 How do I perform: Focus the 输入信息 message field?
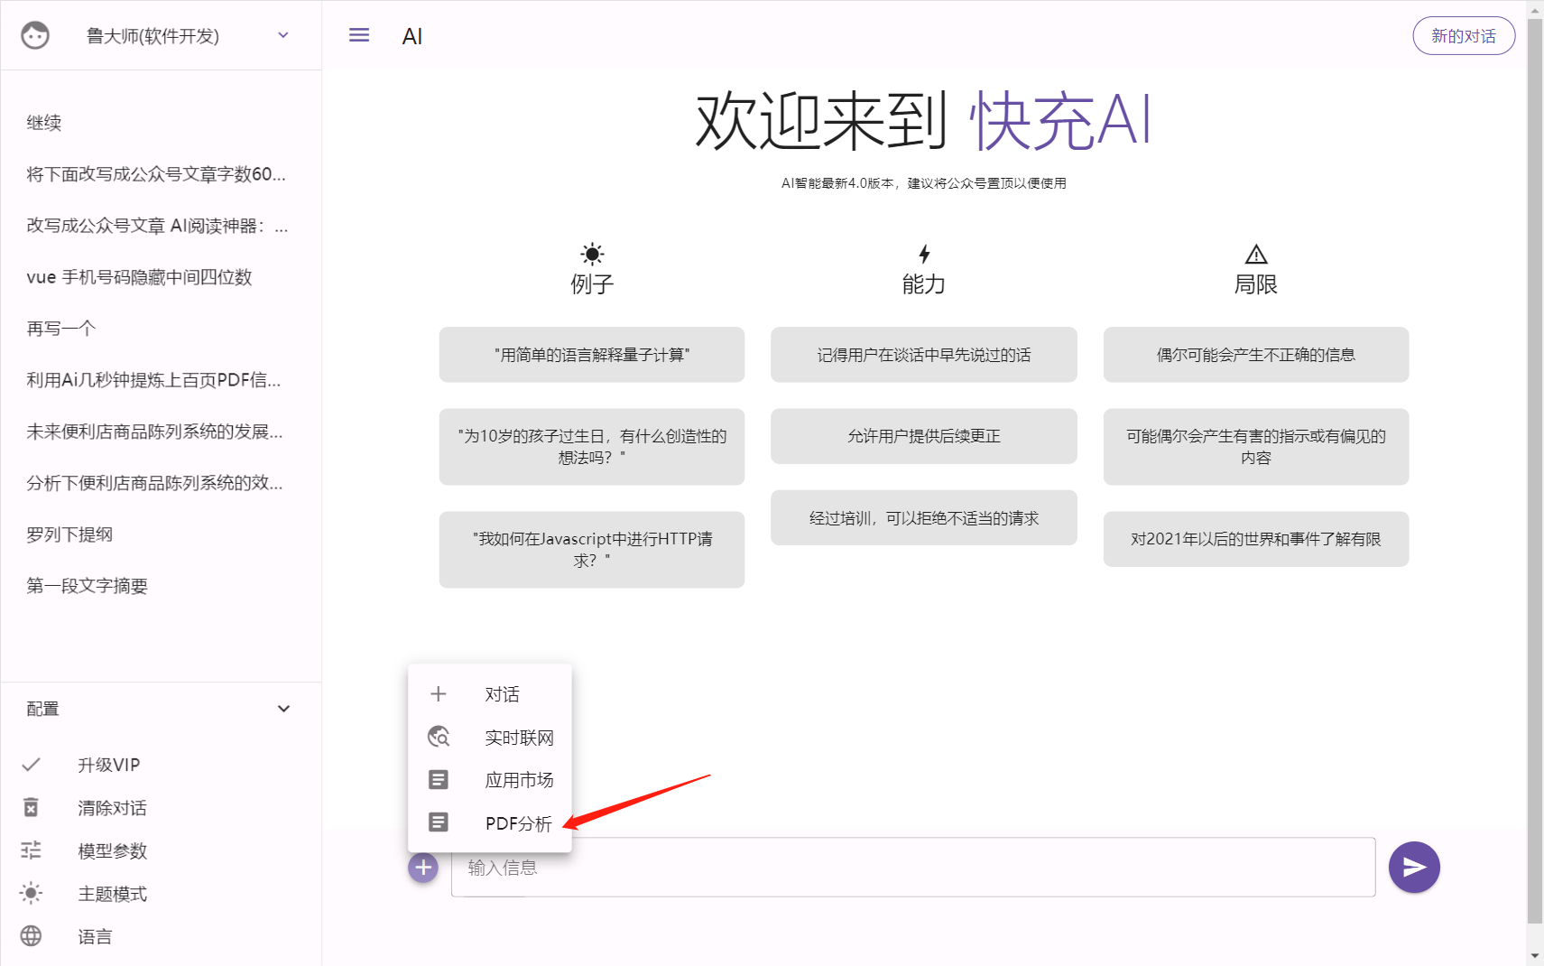click(x=913, y=867)
